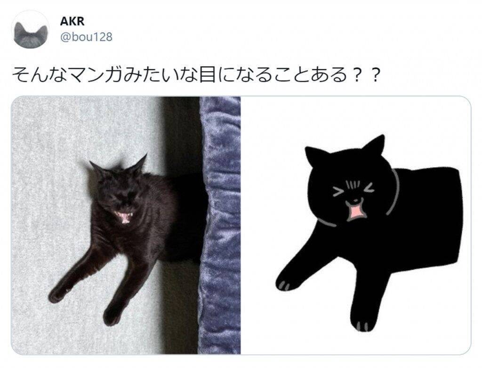Click the illustrated cat's pink open mouth
Screen dimensions: 482x368
pos(356,211)
